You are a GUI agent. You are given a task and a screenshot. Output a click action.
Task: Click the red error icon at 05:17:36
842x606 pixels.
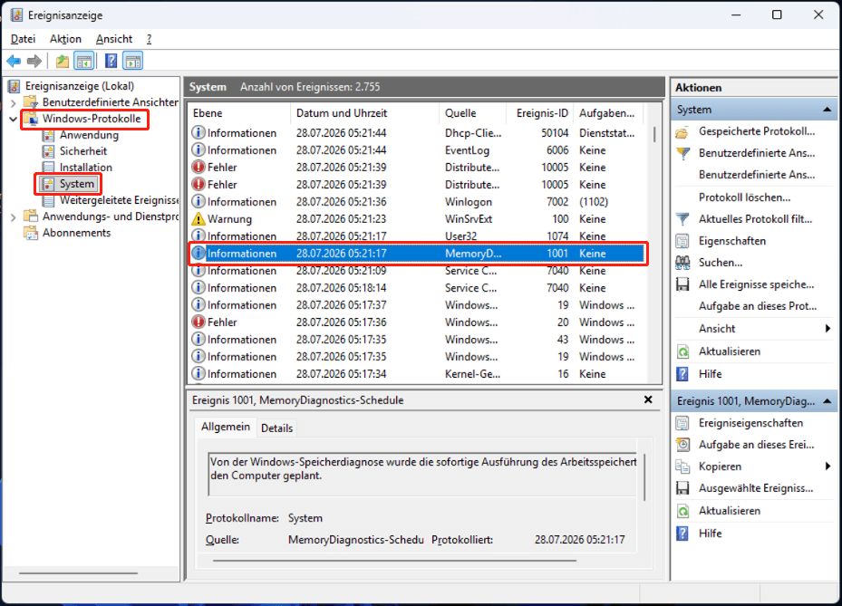click(198, 322)
